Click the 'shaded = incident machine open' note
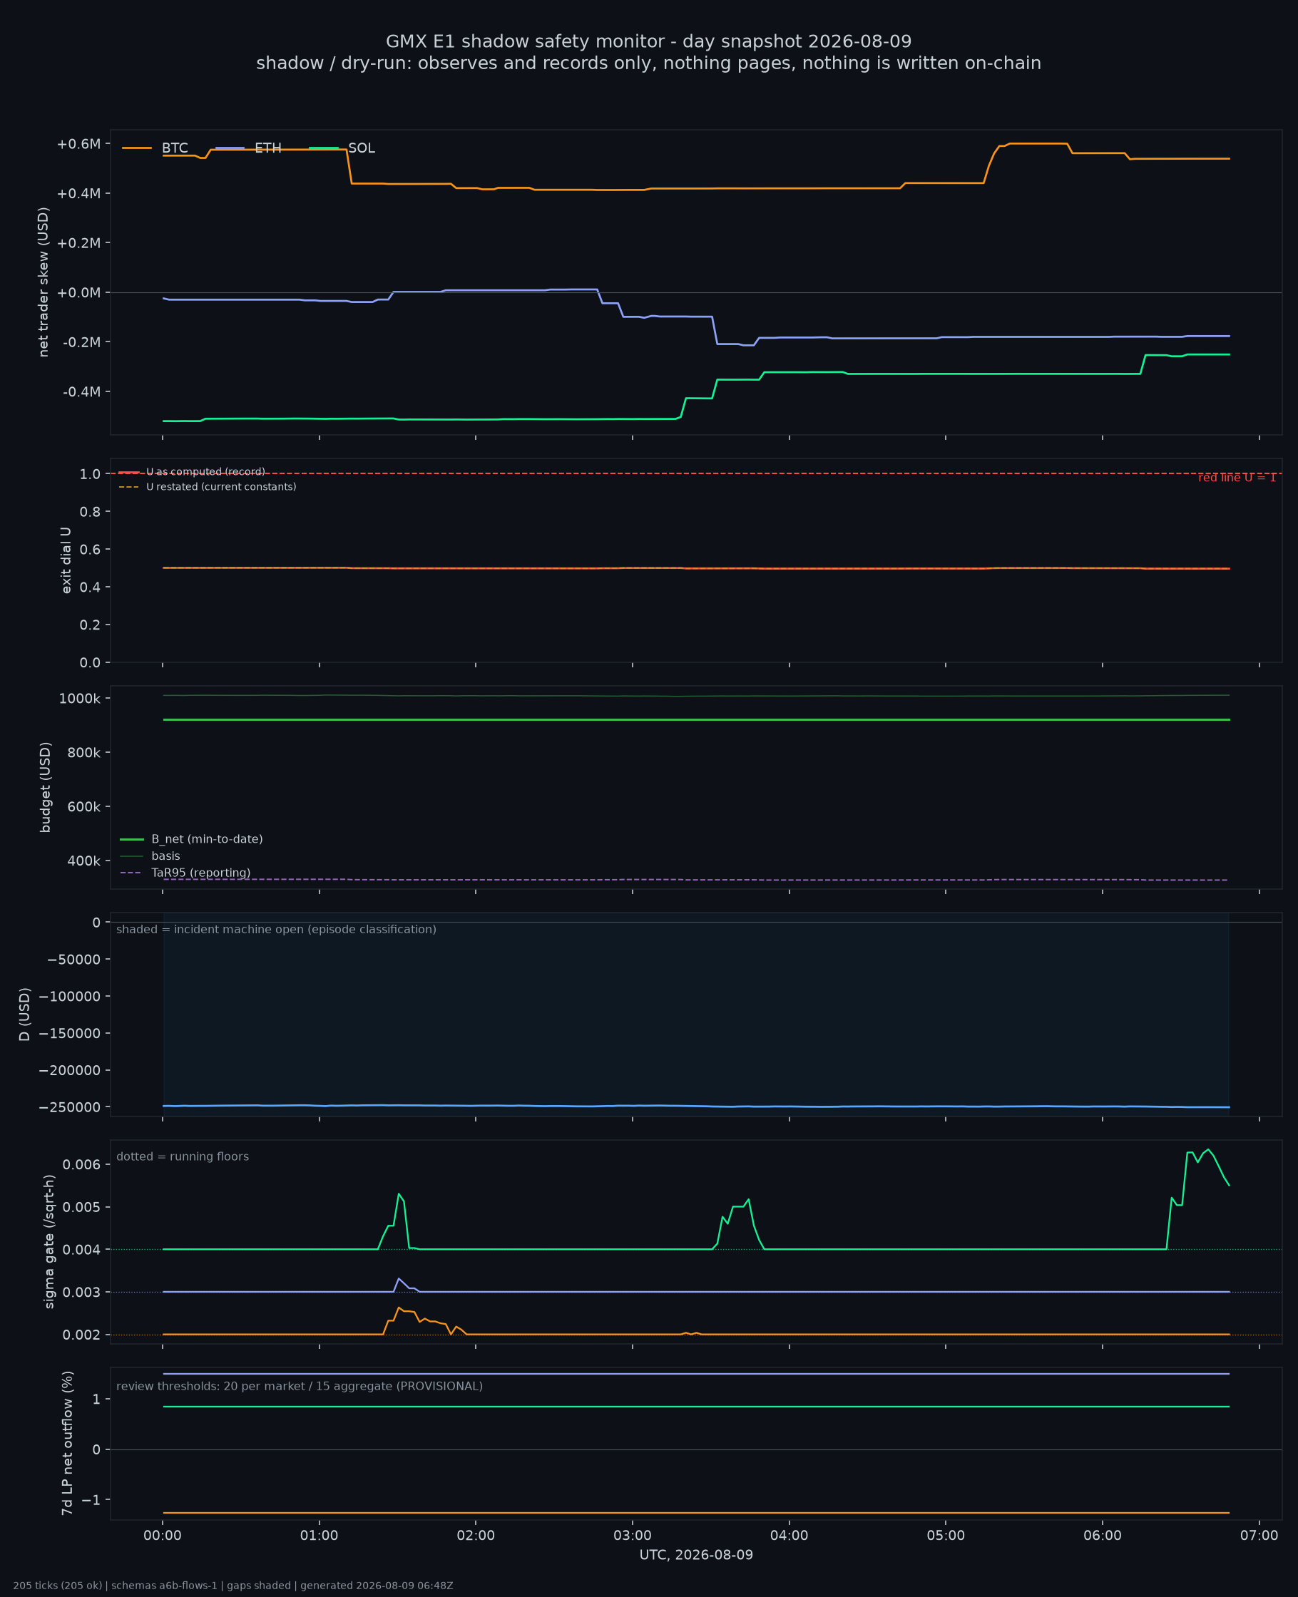The image size is (1298, 1597). coord(277,930)
